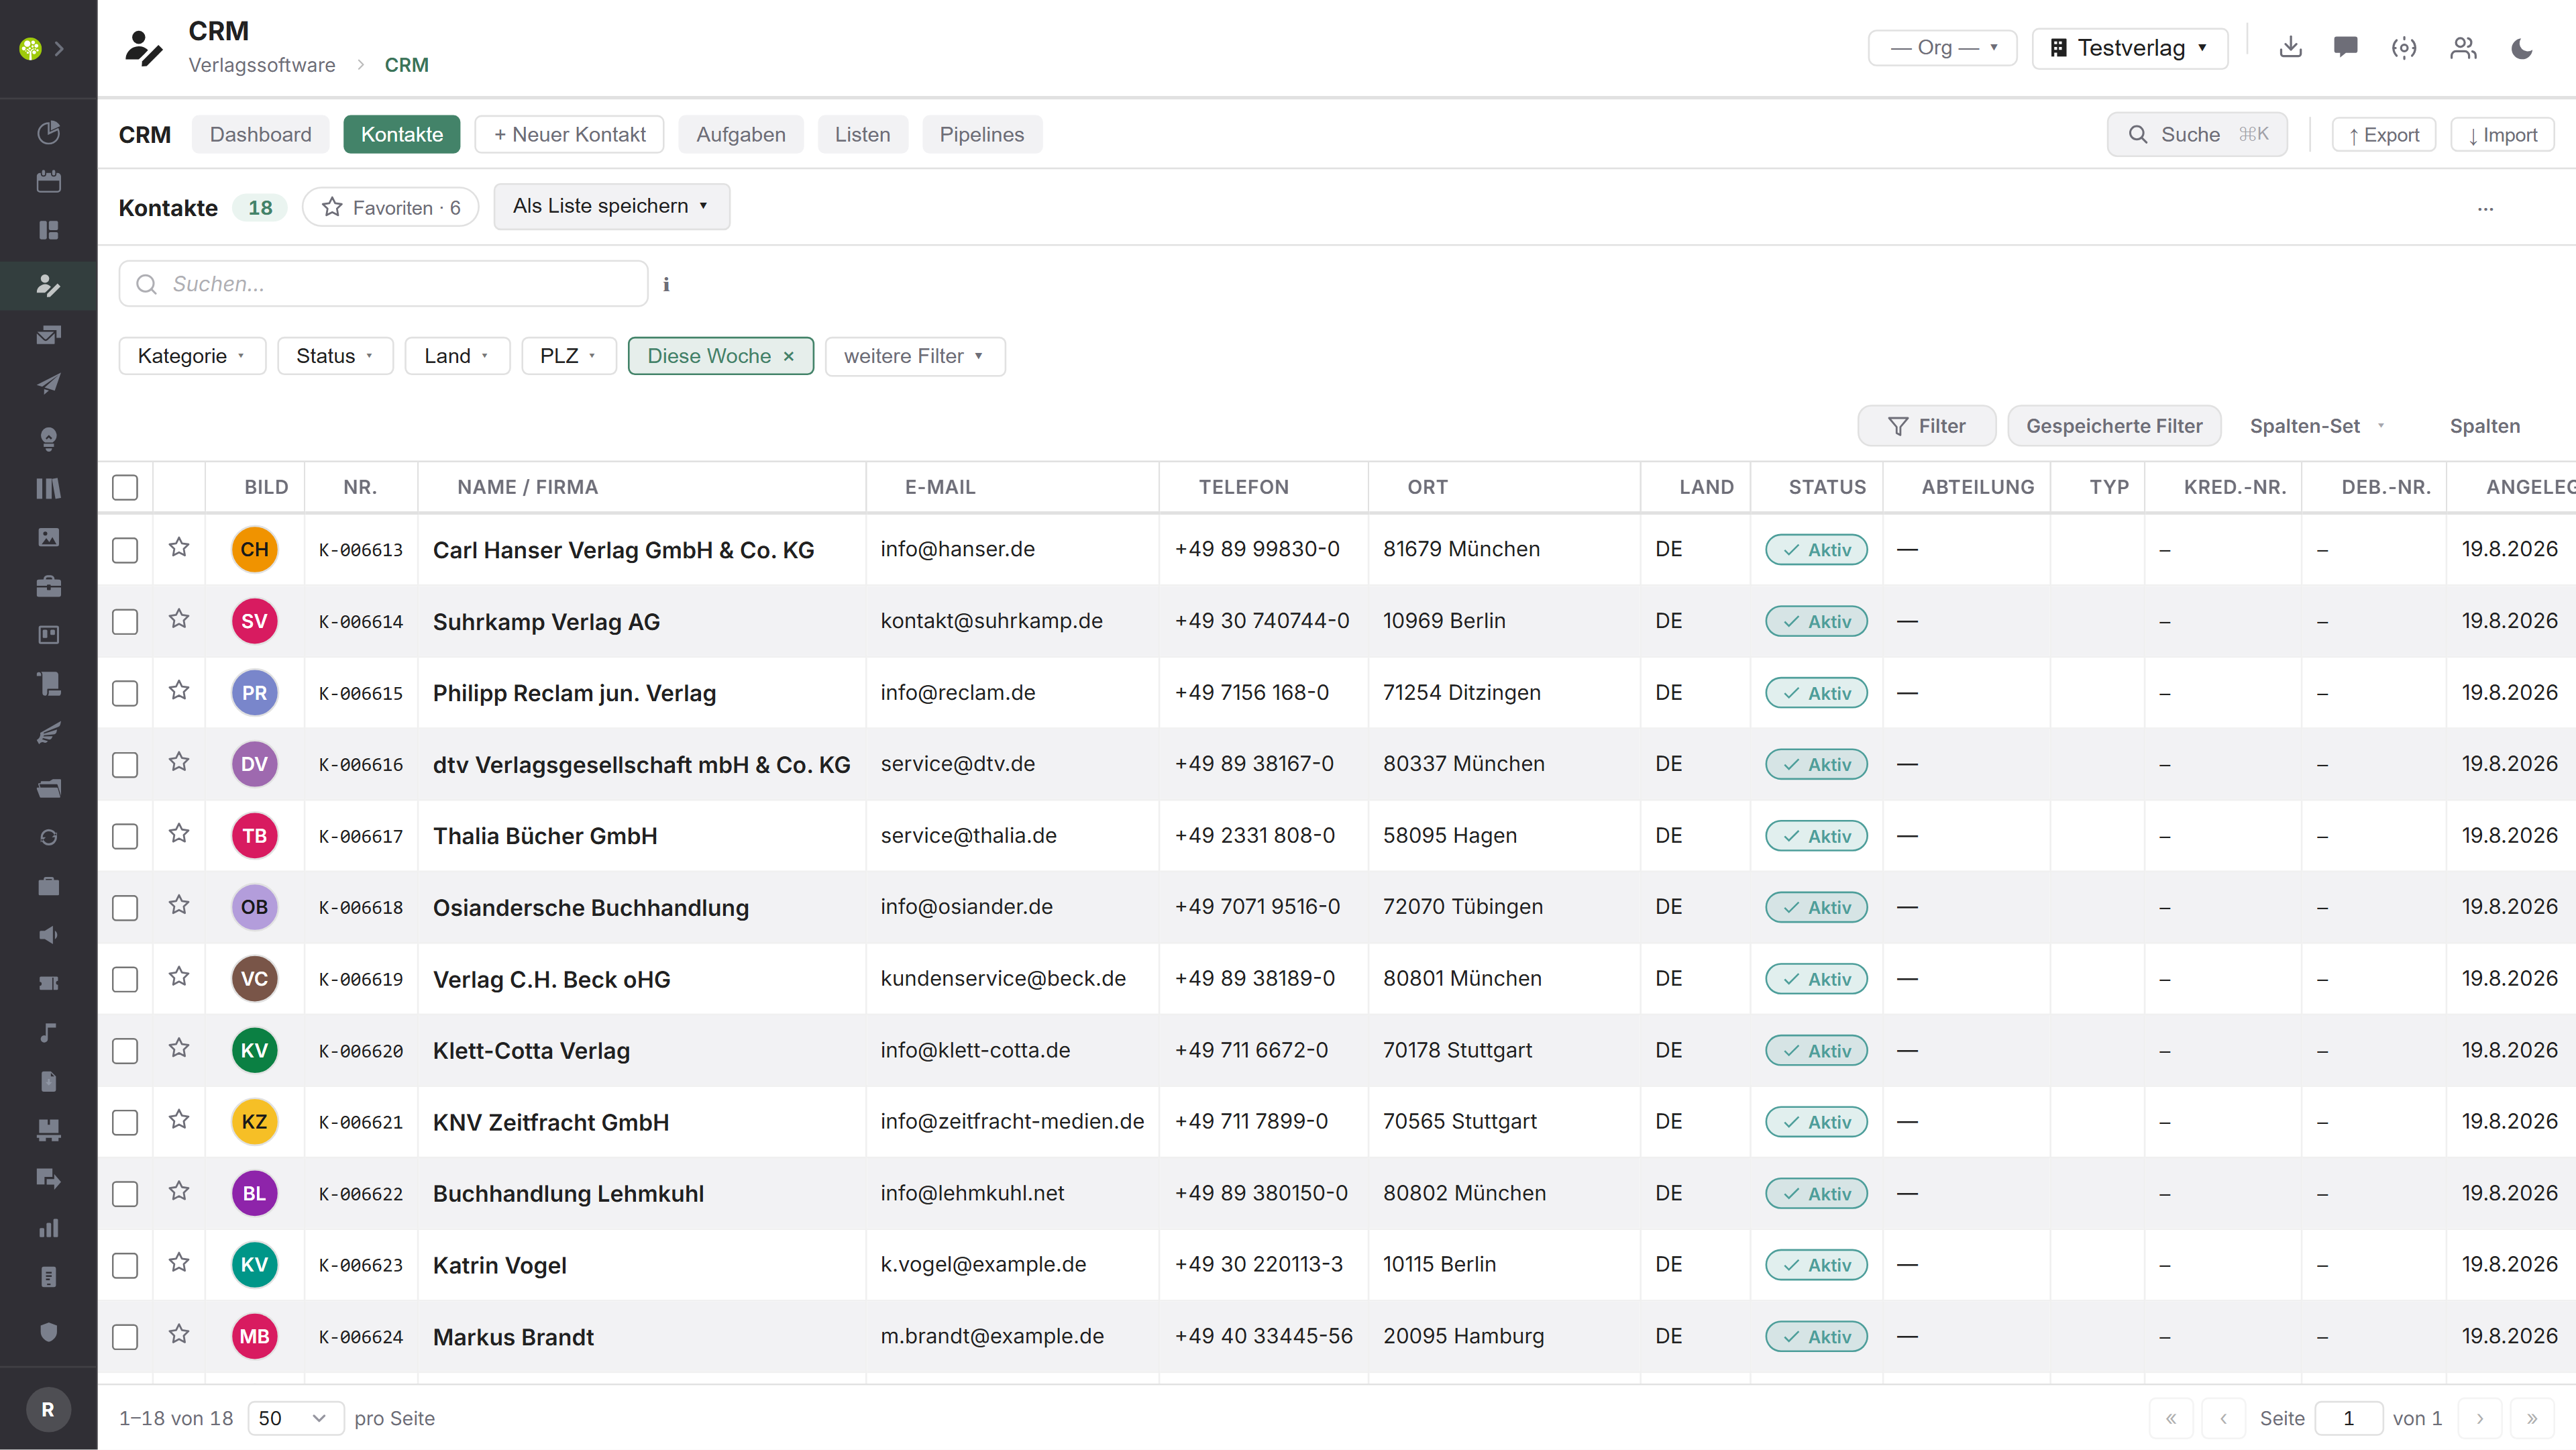
Task: Remove the Diese Woche filter chip
Action: (x=788, y=356)
